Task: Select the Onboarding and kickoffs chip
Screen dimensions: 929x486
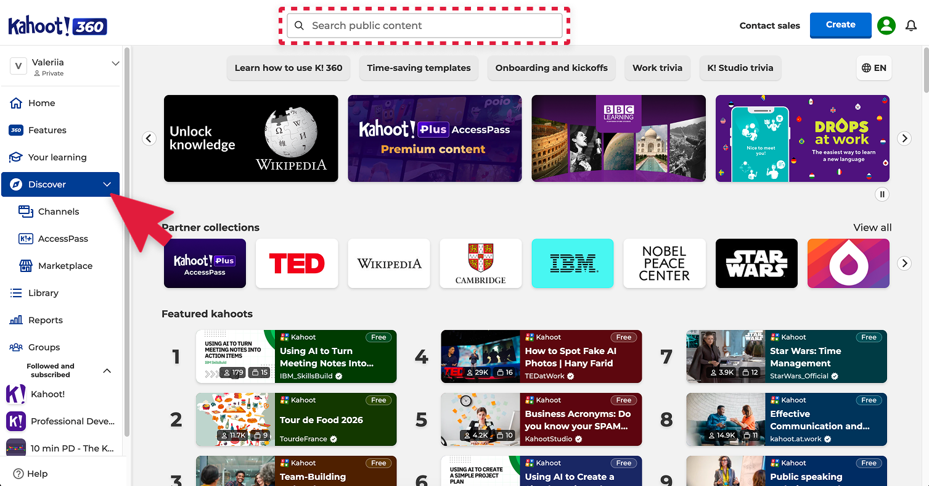Action: click(x=552, y=68)
